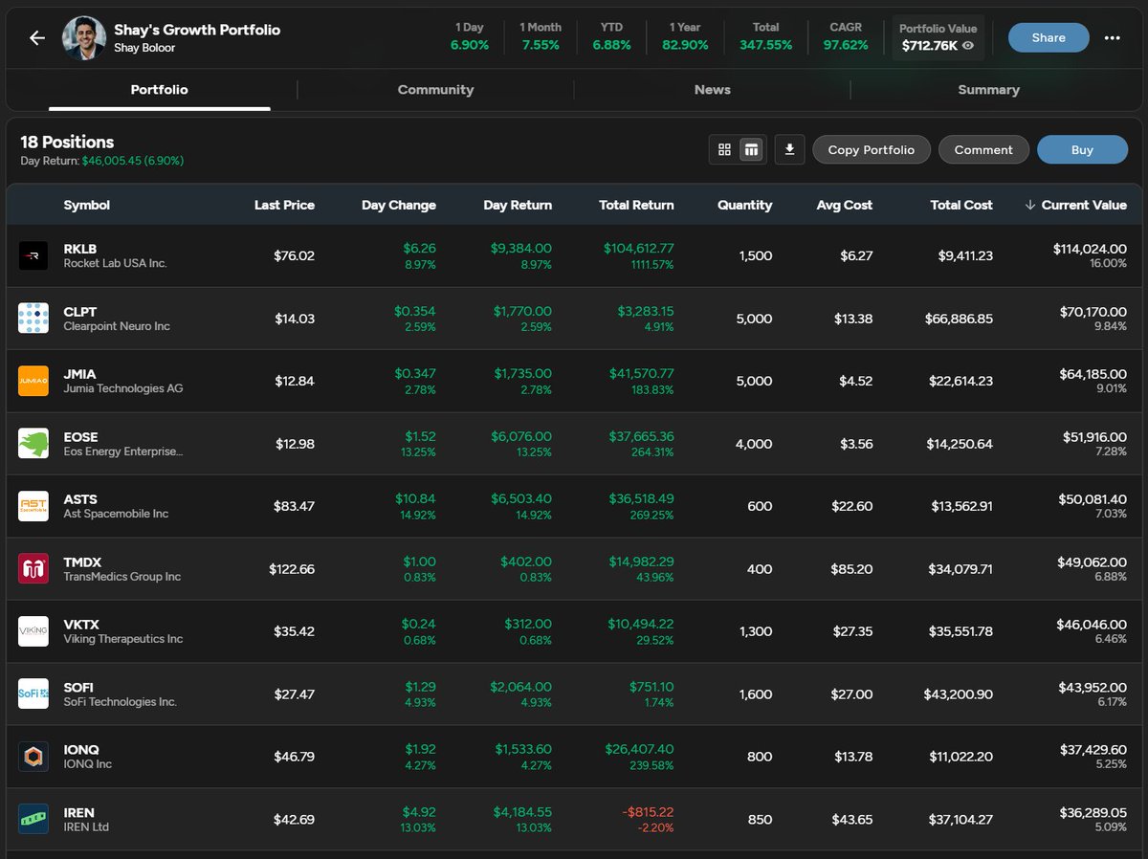Click the Comment button

pyautogui.click(x=983, y=149)
